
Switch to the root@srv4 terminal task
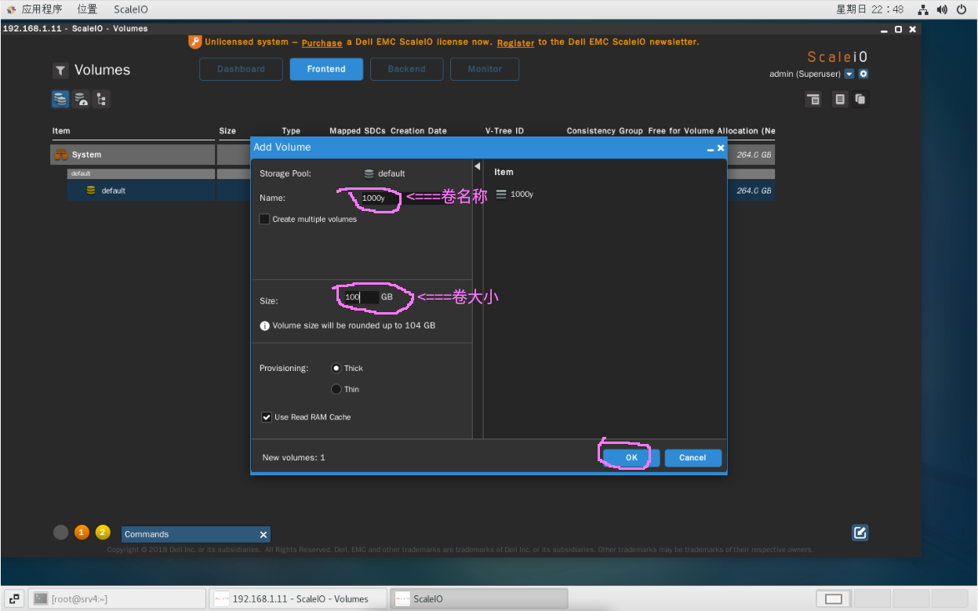pos(118,598)
